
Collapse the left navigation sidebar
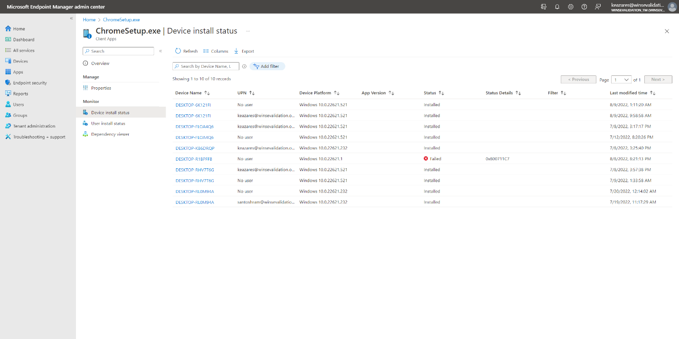[x=72, y=18]
